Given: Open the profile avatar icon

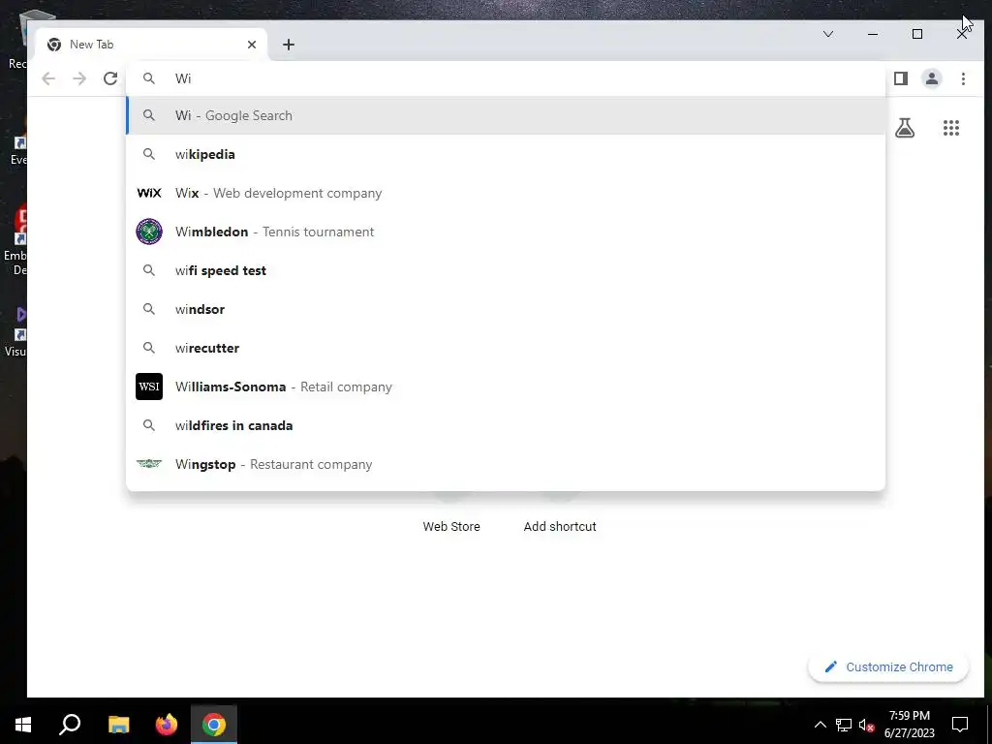Looking at the screenshot, I should 932,78.
